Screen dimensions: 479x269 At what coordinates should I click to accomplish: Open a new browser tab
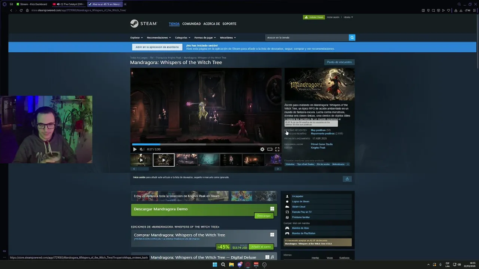(x=125, y=4)
